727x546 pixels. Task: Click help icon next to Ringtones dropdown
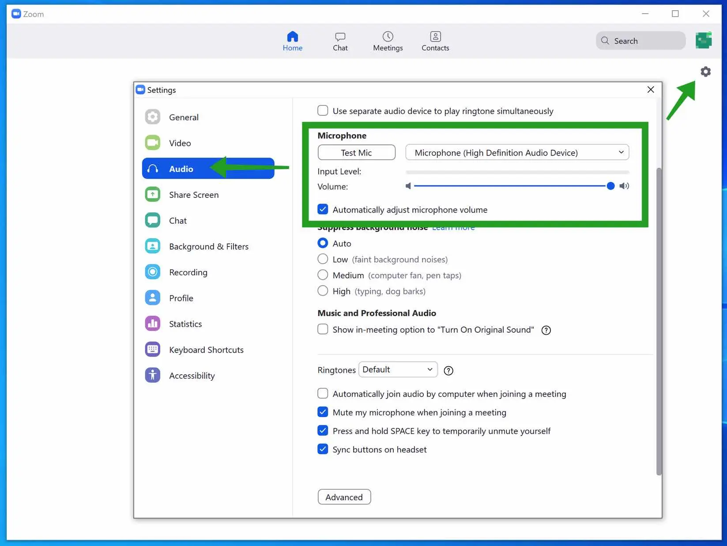pyautogui.click(x=448, y=371)
